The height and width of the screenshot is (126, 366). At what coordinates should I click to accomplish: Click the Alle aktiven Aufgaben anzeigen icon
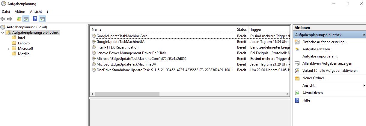pos(297,63)
